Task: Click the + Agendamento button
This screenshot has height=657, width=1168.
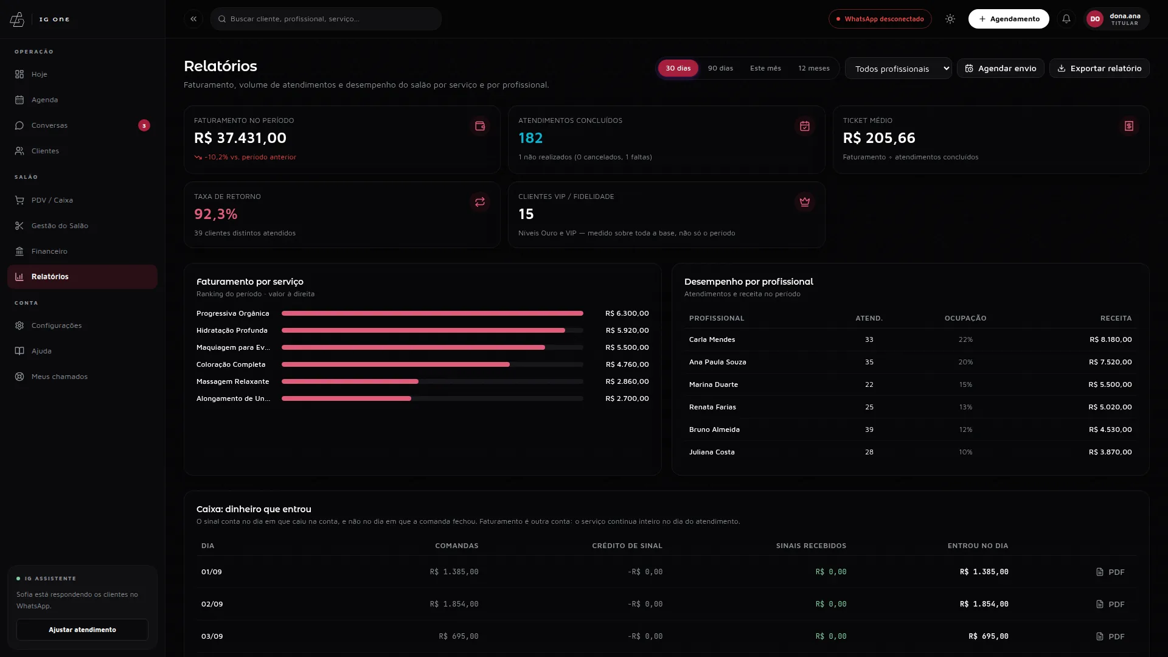Action: (x=1009, y=19)
